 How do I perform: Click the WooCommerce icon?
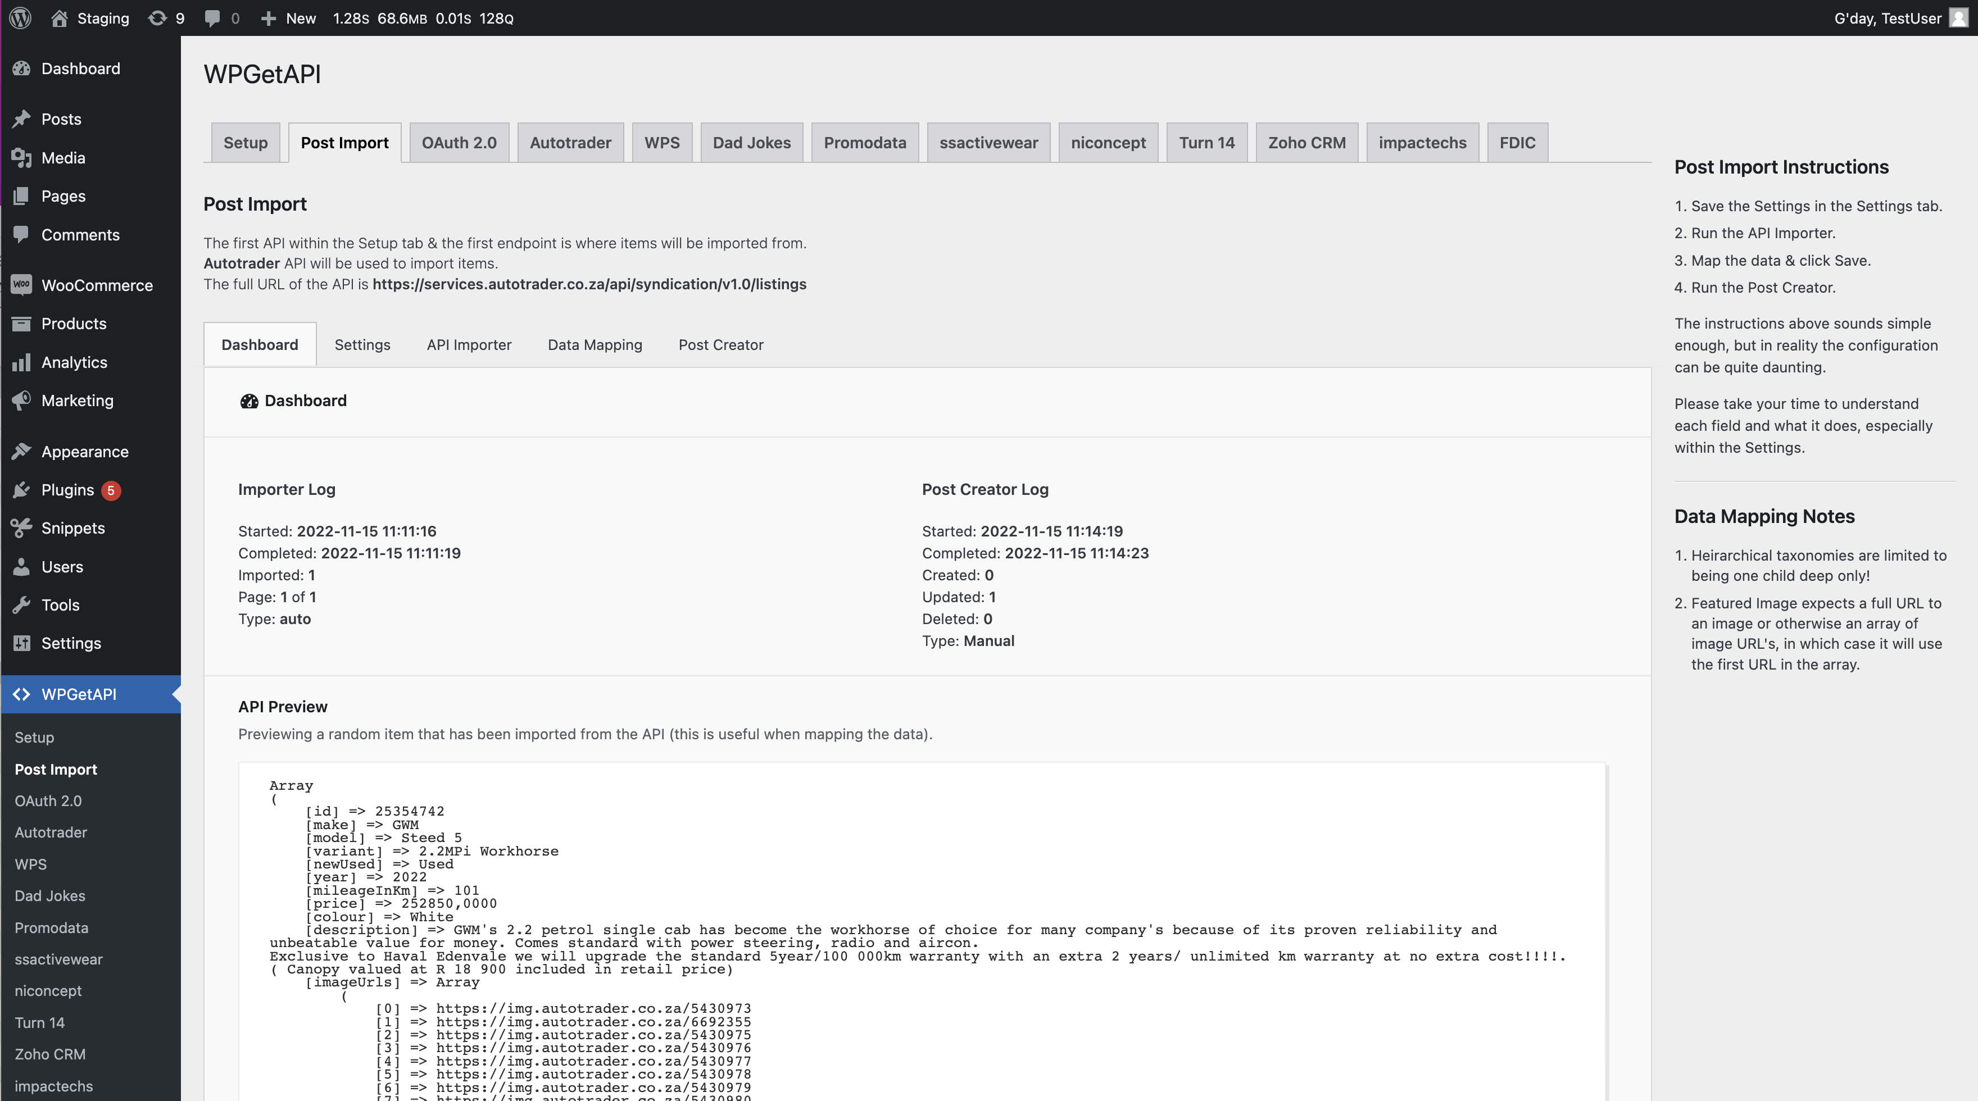pyautogui.click(x=21, y=285)
